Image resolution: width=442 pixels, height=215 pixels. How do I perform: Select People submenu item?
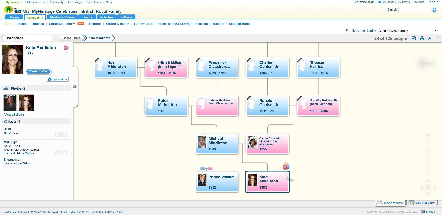(21, 24)
